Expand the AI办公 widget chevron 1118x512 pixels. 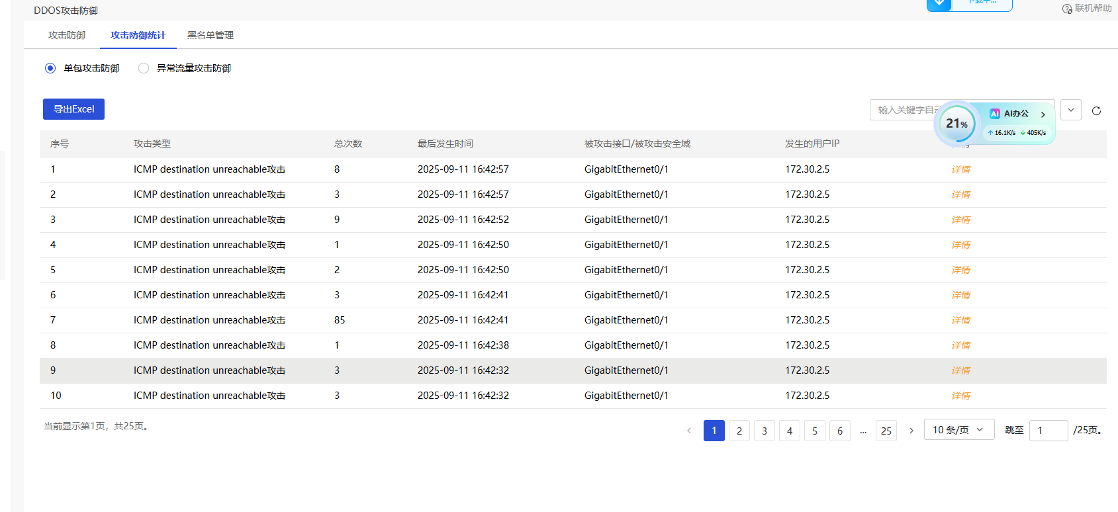1043,114
